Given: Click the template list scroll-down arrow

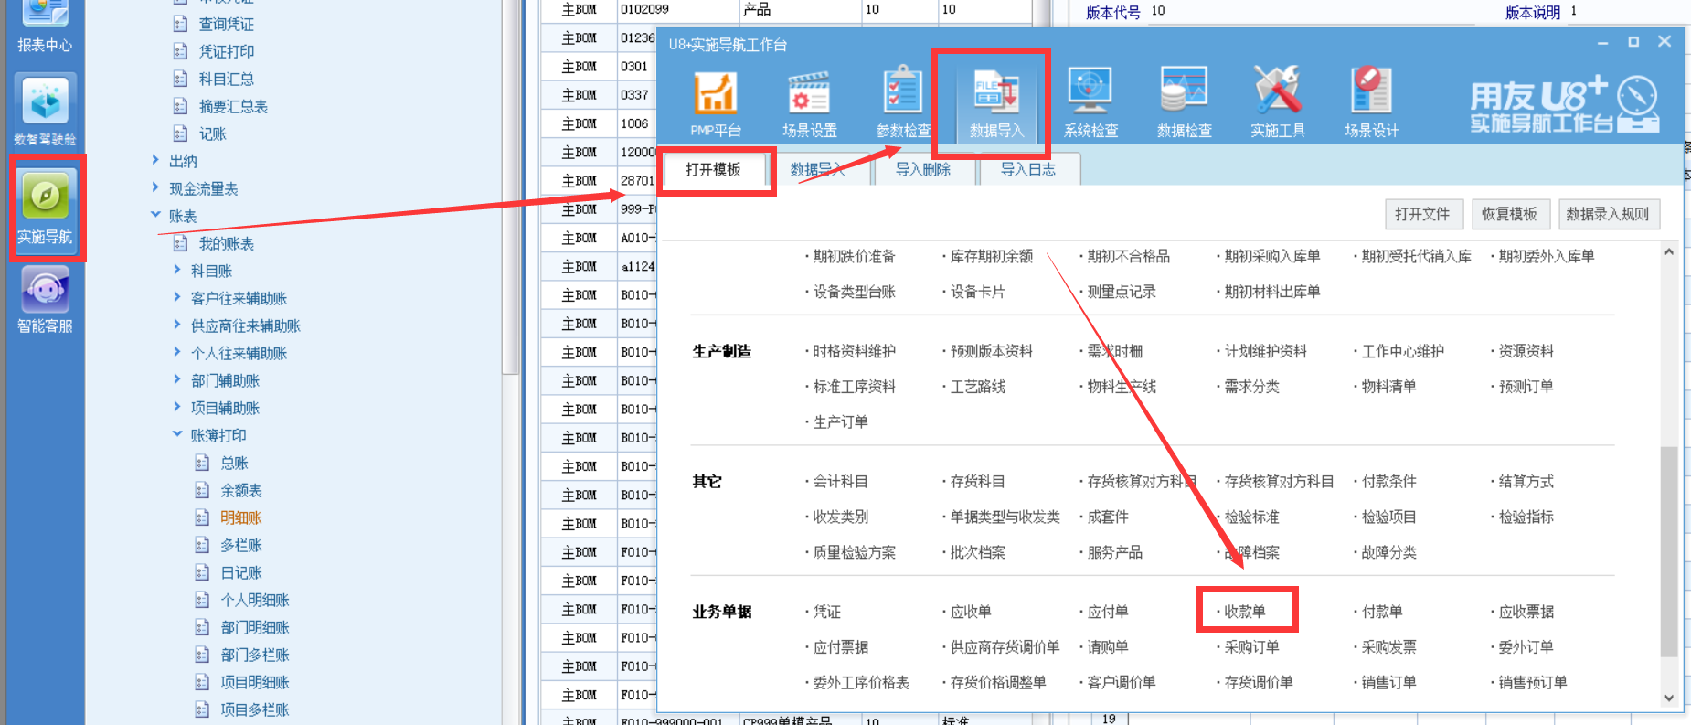Looking at the screenshot, I should pos(1669,698).
